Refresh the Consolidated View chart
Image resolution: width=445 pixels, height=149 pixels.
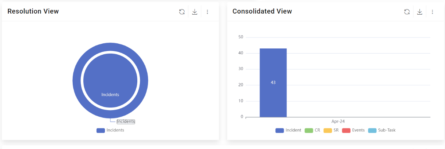pos(407,12)
